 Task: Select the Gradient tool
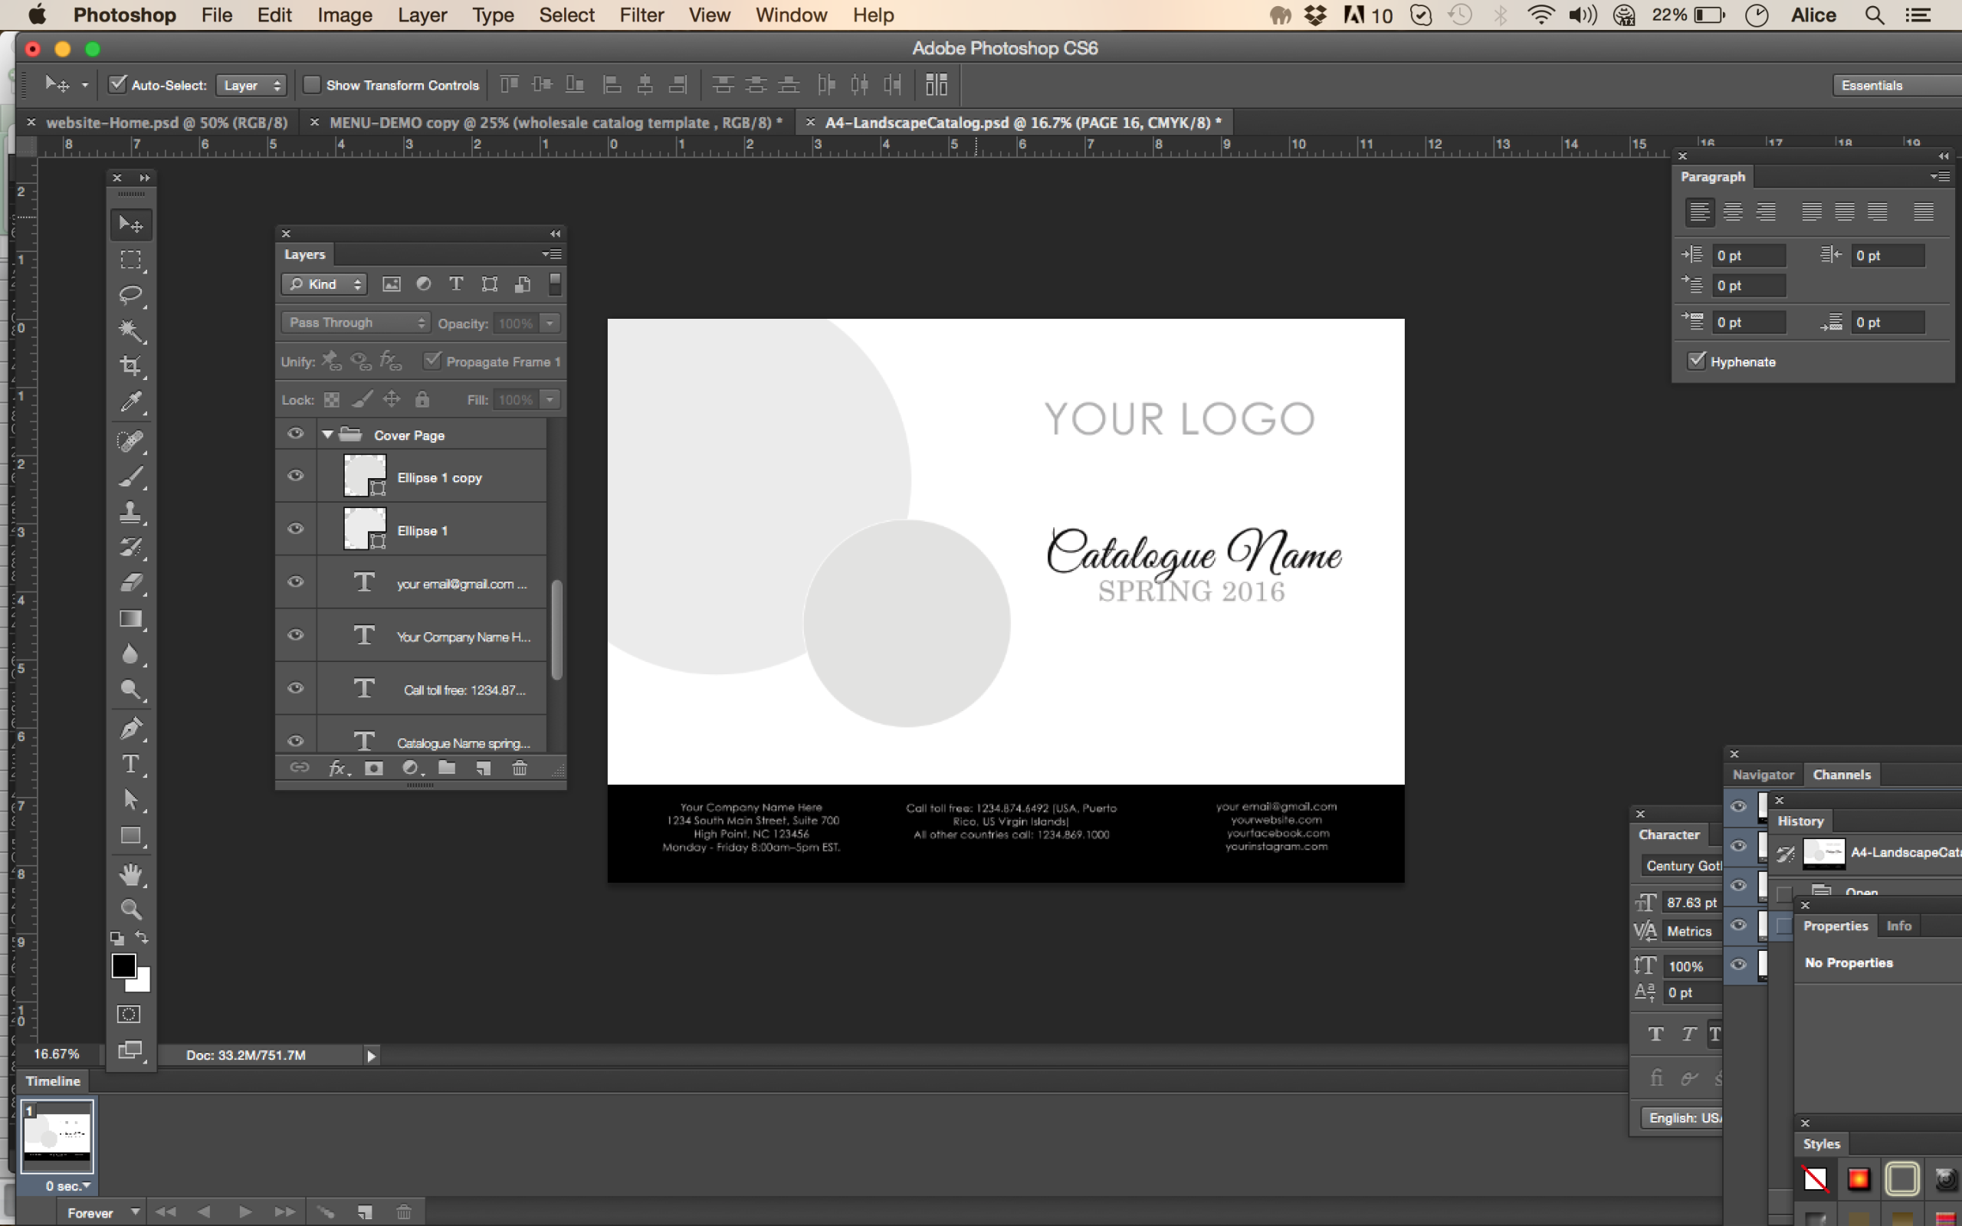point(130,618)
